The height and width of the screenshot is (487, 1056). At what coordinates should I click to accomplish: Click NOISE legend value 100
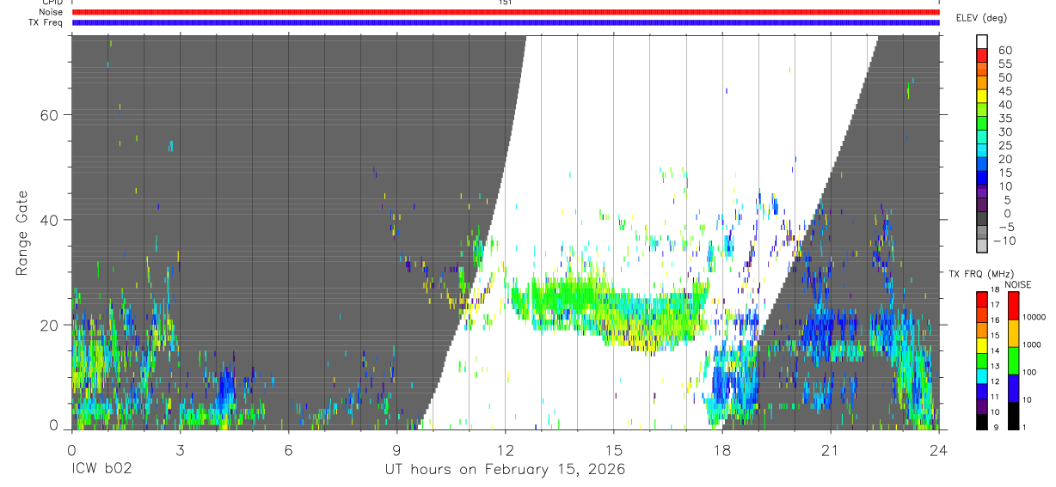tap(1029, 372)
